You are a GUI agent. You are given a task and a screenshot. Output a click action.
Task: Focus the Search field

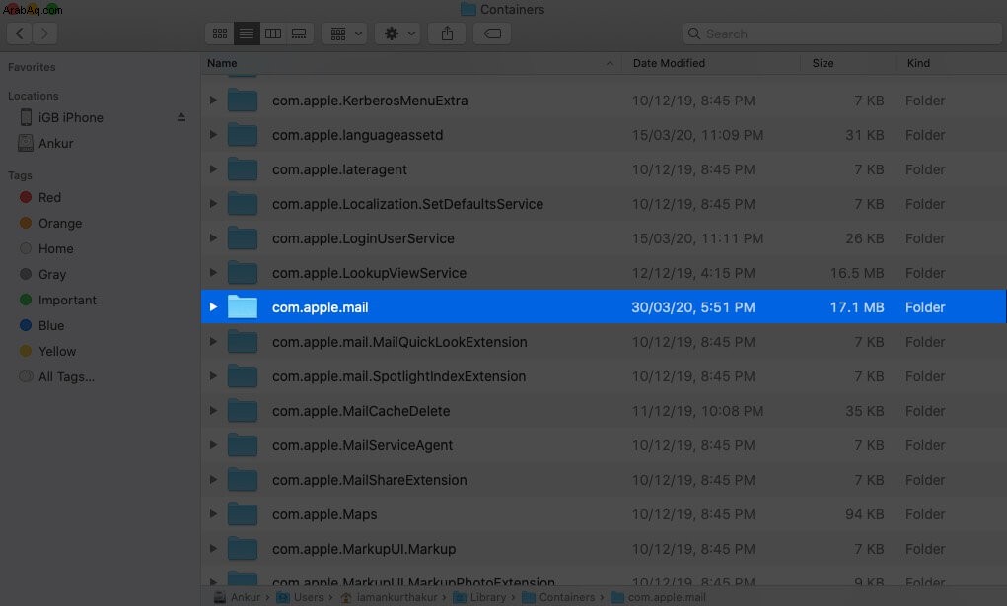(x=842, y=34)
